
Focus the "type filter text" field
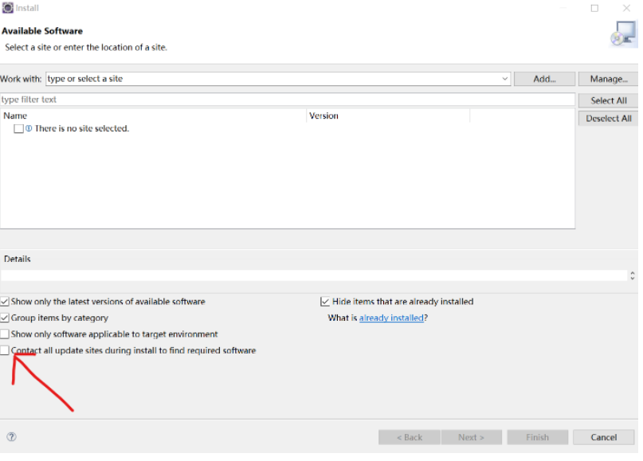point(287,100)
